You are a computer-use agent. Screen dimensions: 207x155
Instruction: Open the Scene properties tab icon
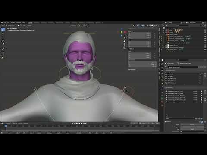(x=162, y=77)
